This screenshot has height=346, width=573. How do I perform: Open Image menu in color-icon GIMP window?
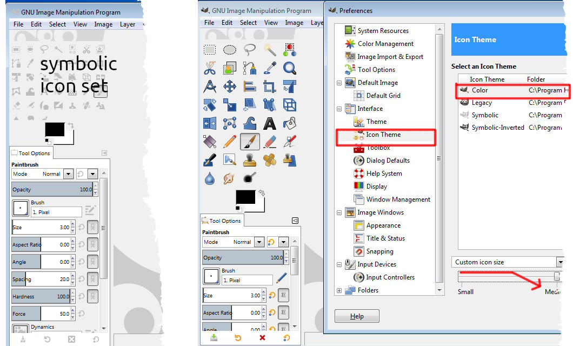[294, 23]
